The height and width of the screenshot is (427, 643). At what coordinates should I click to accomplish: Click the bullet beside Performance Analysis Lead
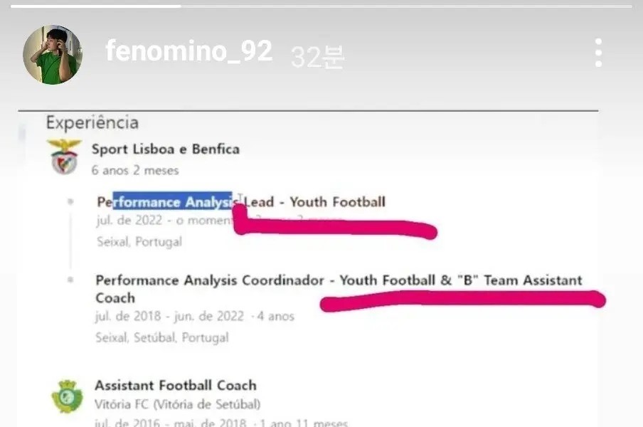70,202
